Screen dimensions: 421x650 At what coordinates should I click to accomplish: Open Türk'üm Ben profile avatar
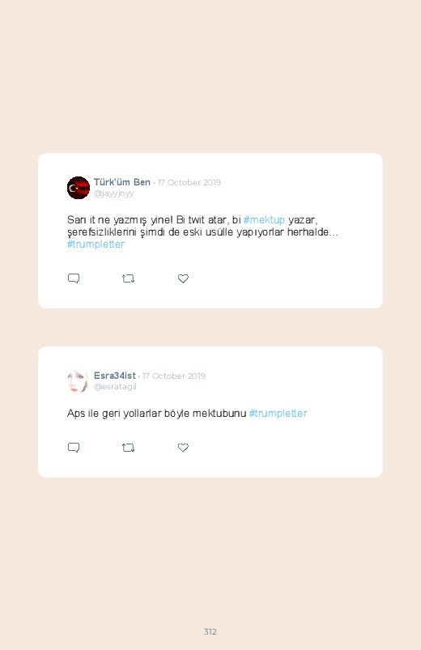click(79, 188)
